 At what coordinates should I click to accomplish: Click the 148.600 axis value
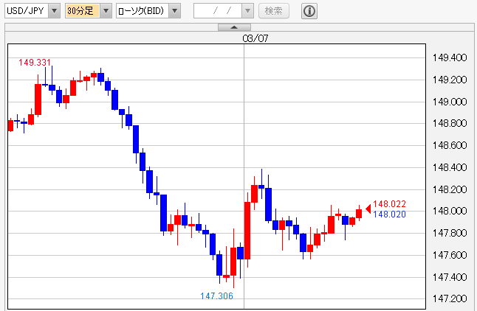pyautogui.click(x=450, y=145)
